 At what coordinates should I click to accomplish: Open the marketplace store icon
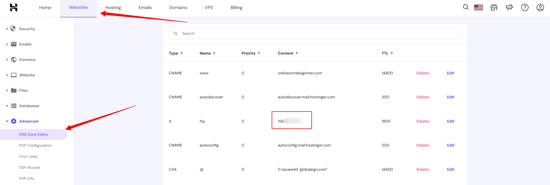tap(494, 7)
